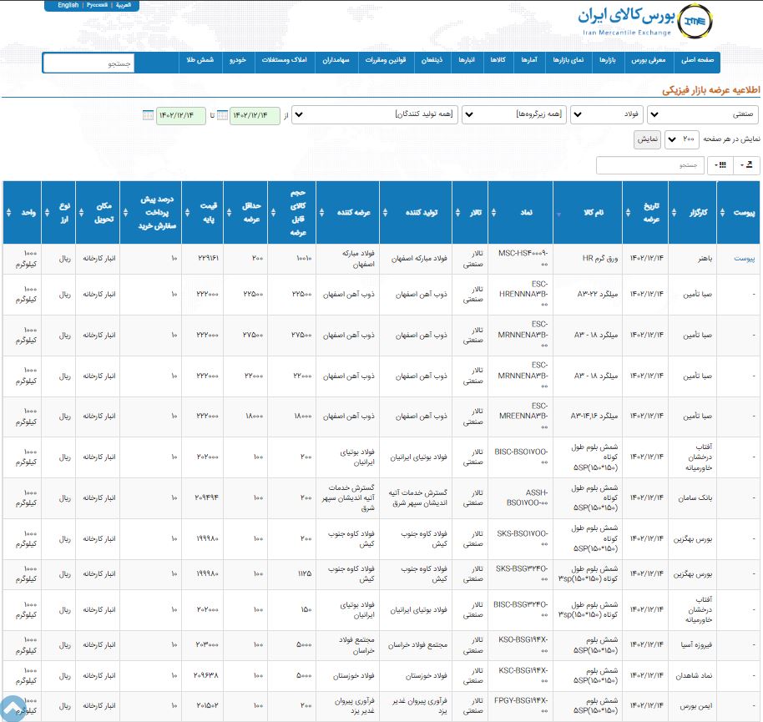Open the سهامداران menu
The height and width of the screenshot is (722, 763).
336,60
